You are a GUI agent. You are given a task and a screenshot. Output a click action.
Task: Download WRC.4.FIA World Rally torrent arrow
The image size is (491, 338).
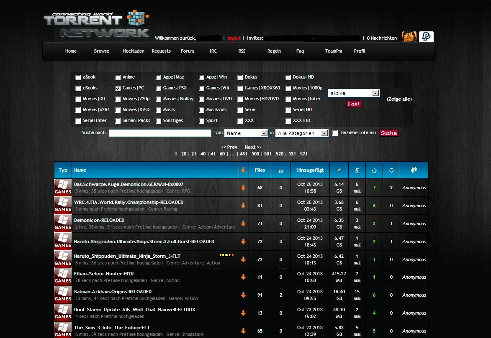point(243,206)
